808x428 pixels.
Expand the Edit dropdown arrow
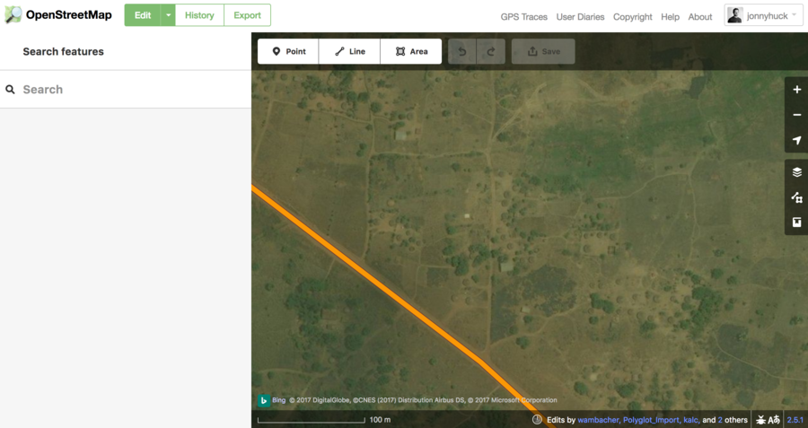point(168,15)
